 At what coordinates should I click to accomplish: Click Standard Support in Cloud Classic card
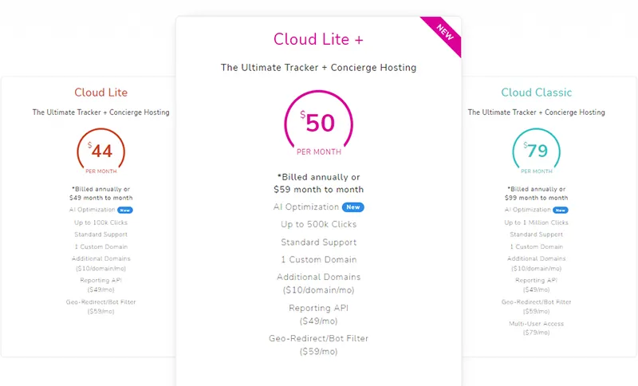(x=536, y=234)
